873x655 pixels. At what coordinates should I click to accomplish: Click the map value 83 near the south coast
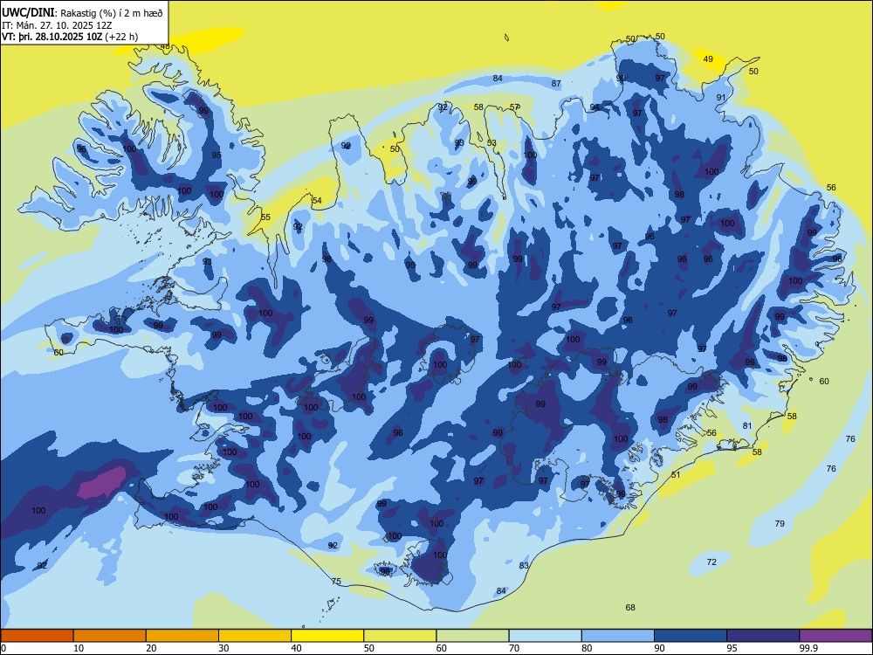(x=524, y=566)
